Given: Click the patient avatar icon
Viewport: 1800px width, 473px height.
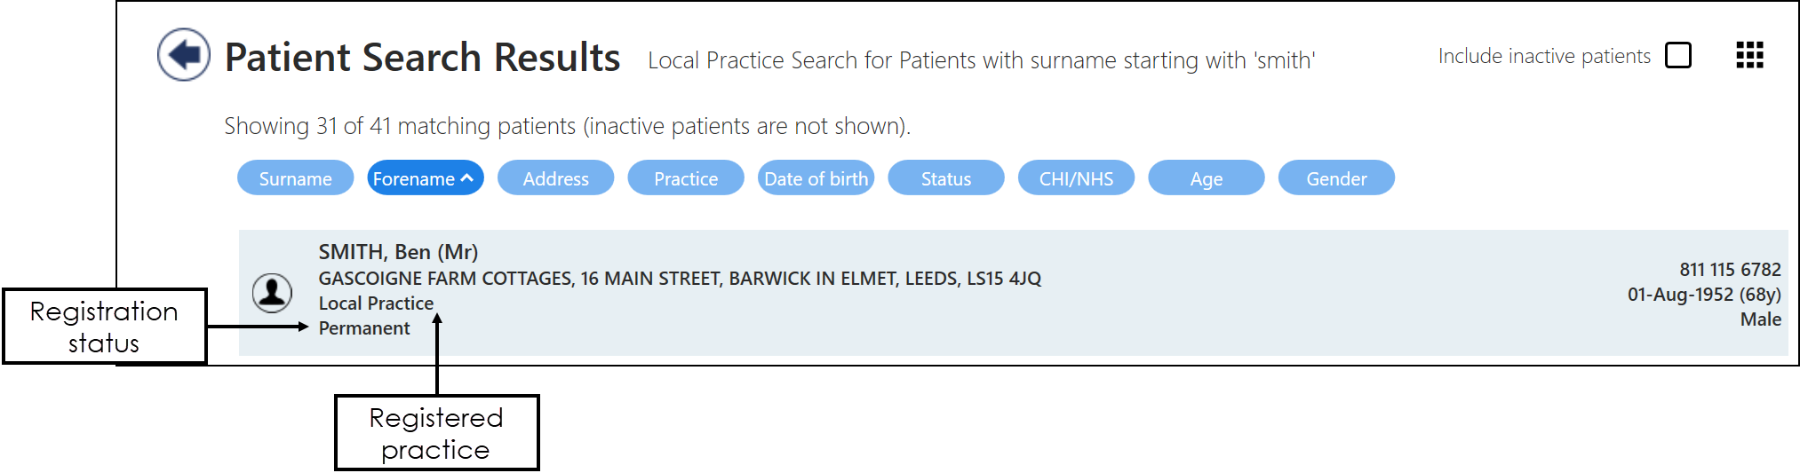Looking at the screenshot, I should (272, 292).
